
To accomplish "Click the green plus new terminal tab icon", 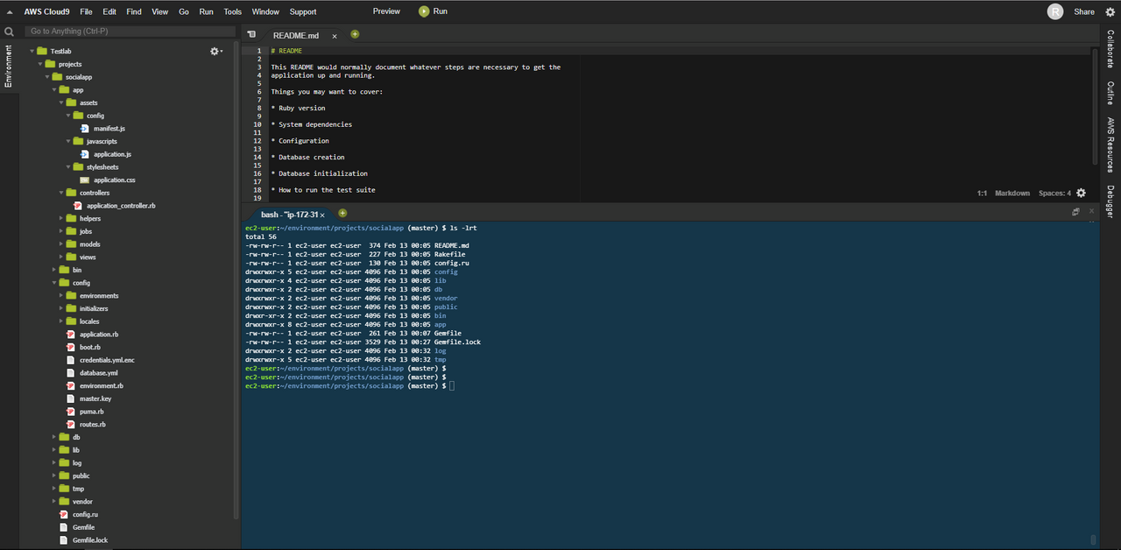I will pos(342,213).
